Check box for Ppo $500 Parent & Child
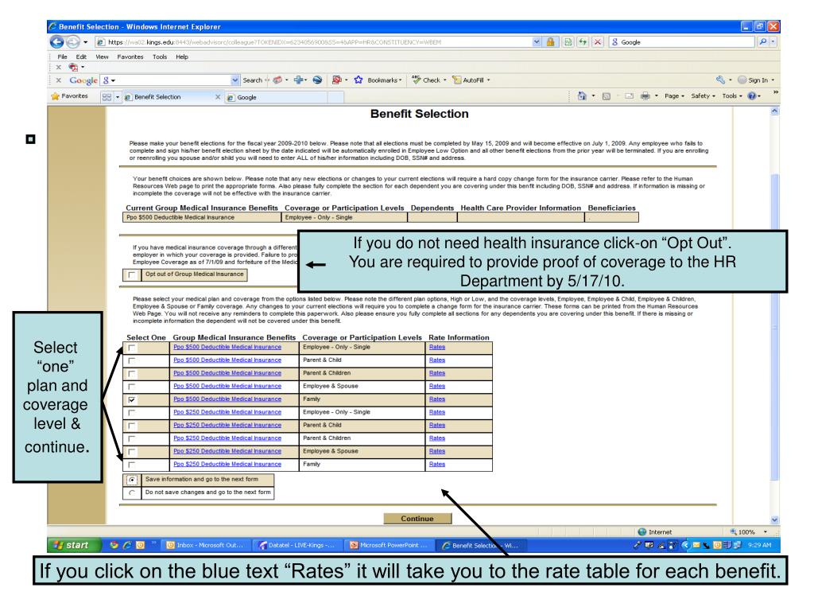This screenshot has height=611, width=814. point(132,360)
